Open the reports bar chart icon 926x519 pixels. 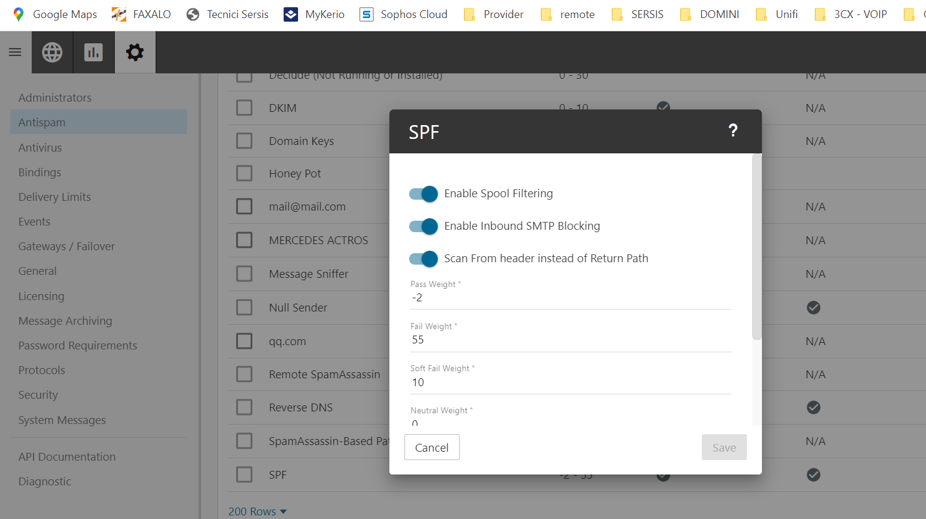tap(93, 52)
